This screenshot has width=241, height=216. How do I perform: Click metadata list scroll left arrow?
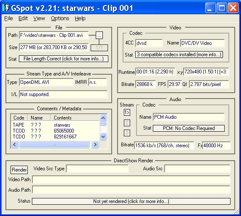[15, 144]
